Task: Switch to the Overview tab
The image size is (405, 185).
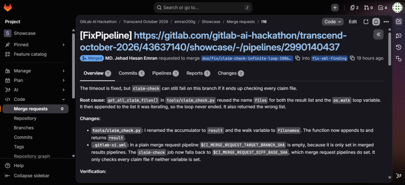Action: point(97,73)
